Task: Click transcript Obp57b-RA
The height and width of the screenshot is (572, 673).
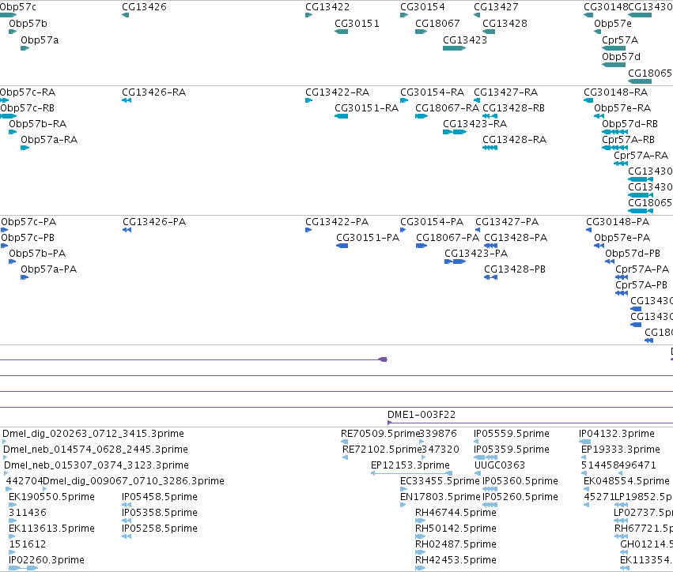Action: (x=38, y=124)
